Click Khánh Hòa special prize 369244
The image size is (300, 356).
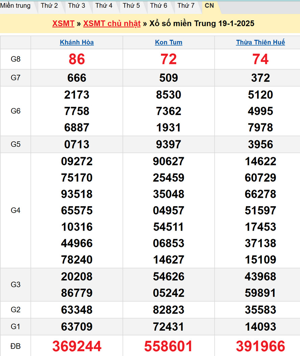(x=77, y=346)
